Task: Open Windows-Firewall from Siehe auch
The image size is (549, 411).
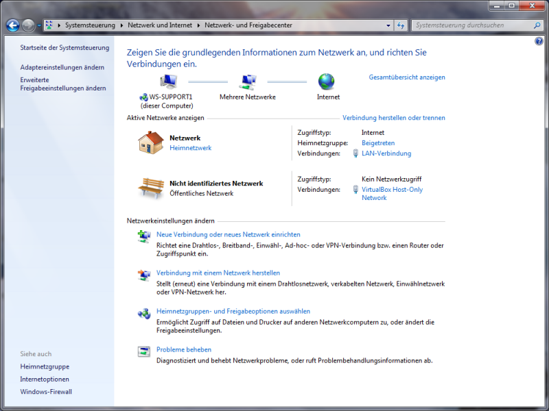Action: (x=46, y=392)
